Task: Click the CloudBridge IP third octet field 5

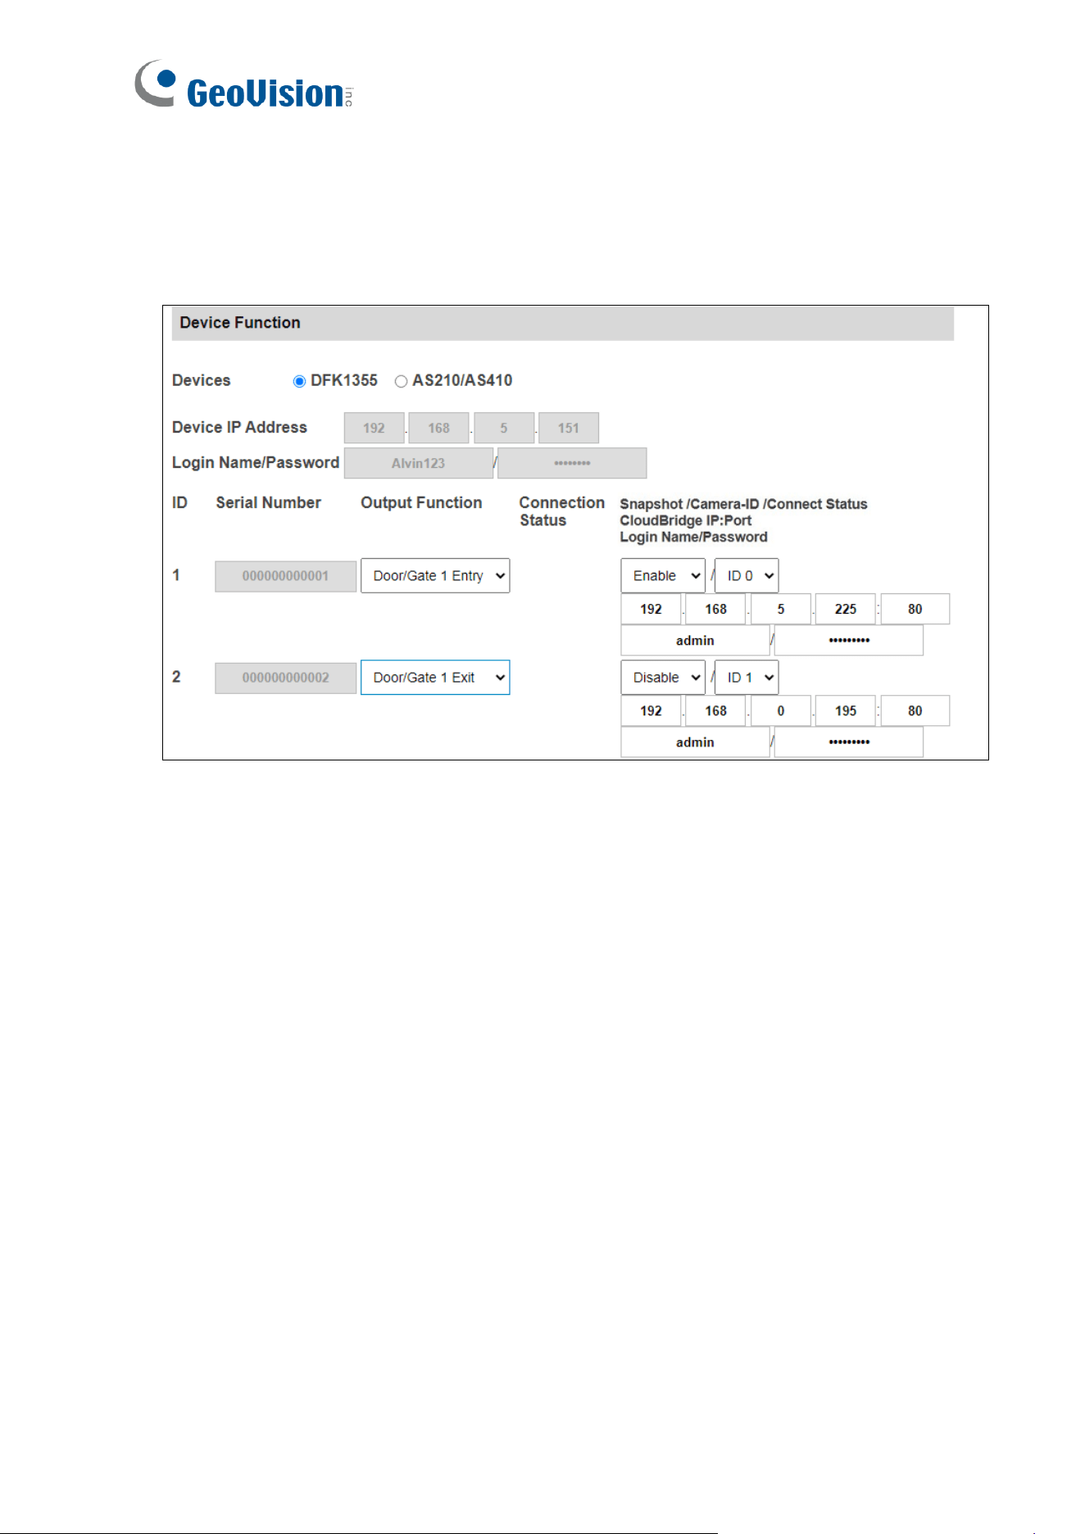Action: [781, 609]
